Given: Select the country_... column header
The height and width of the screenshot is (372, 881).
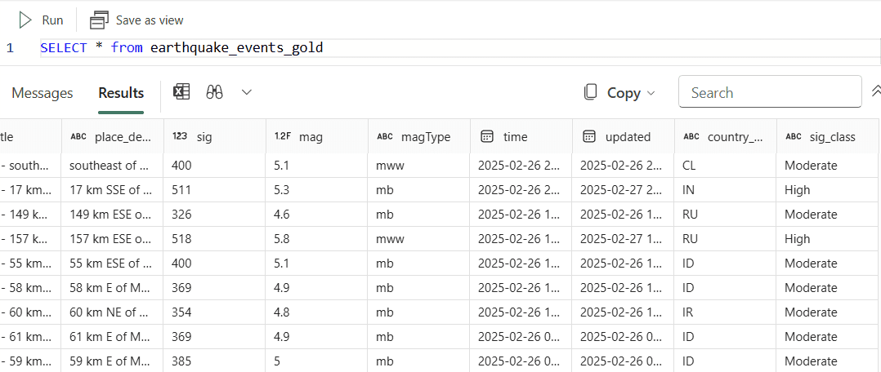Looking at the screenshot, I should pos(726,136).
